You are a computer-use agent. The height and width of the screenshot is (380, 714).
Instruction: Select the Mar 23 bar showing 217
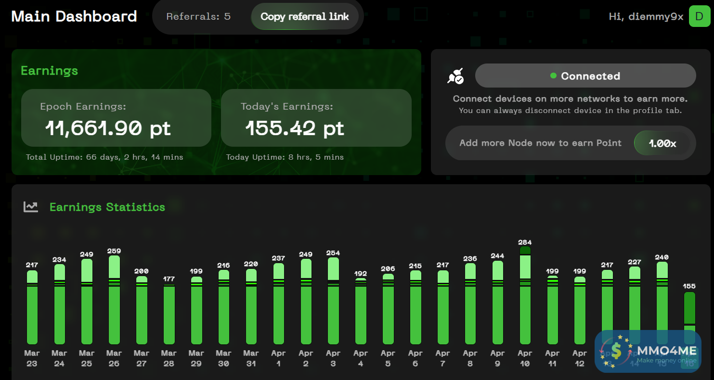(32, 307)
